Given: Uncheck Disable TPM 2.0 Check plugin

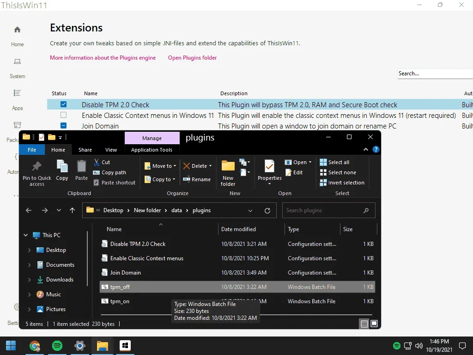Looking at the screenshot, I should 63,104.
